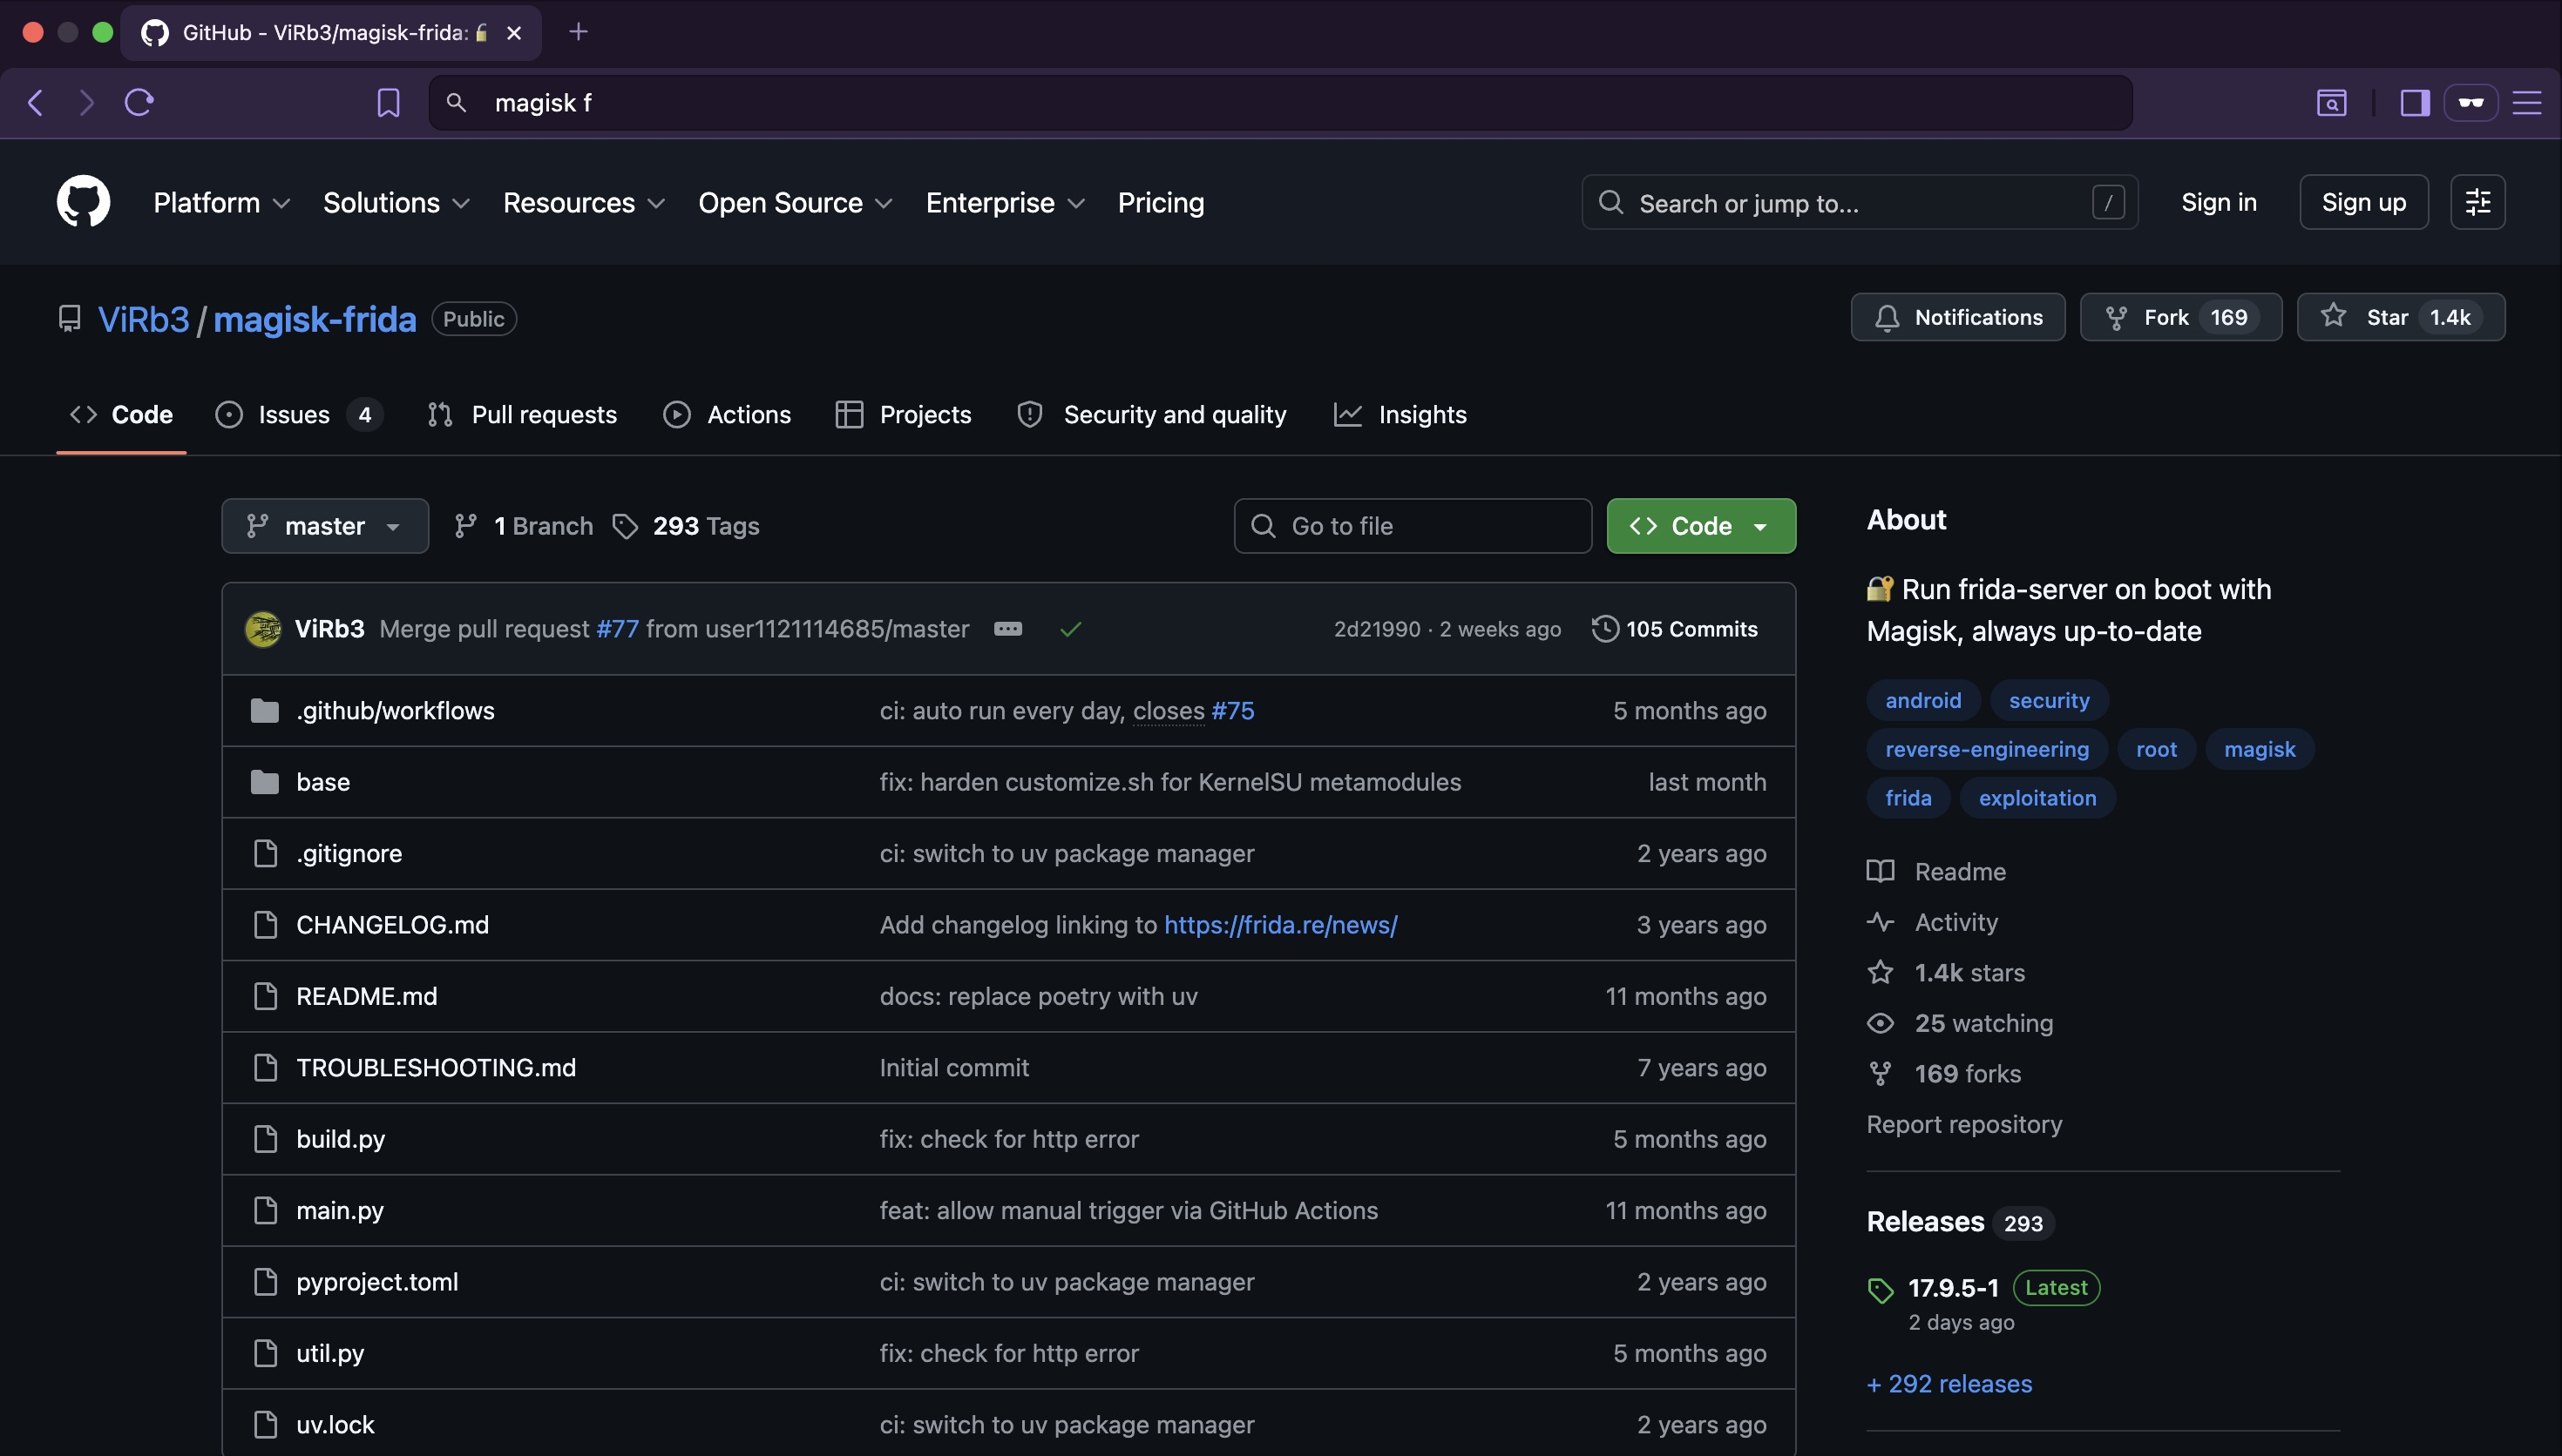Switch to the Projects tab

pos(904,414)
